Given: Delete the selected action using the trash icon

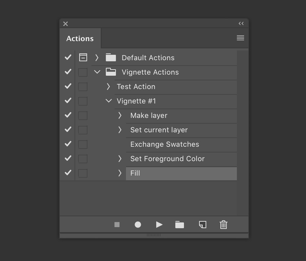Looking at the screenshot, I should [x=223, y=224].
